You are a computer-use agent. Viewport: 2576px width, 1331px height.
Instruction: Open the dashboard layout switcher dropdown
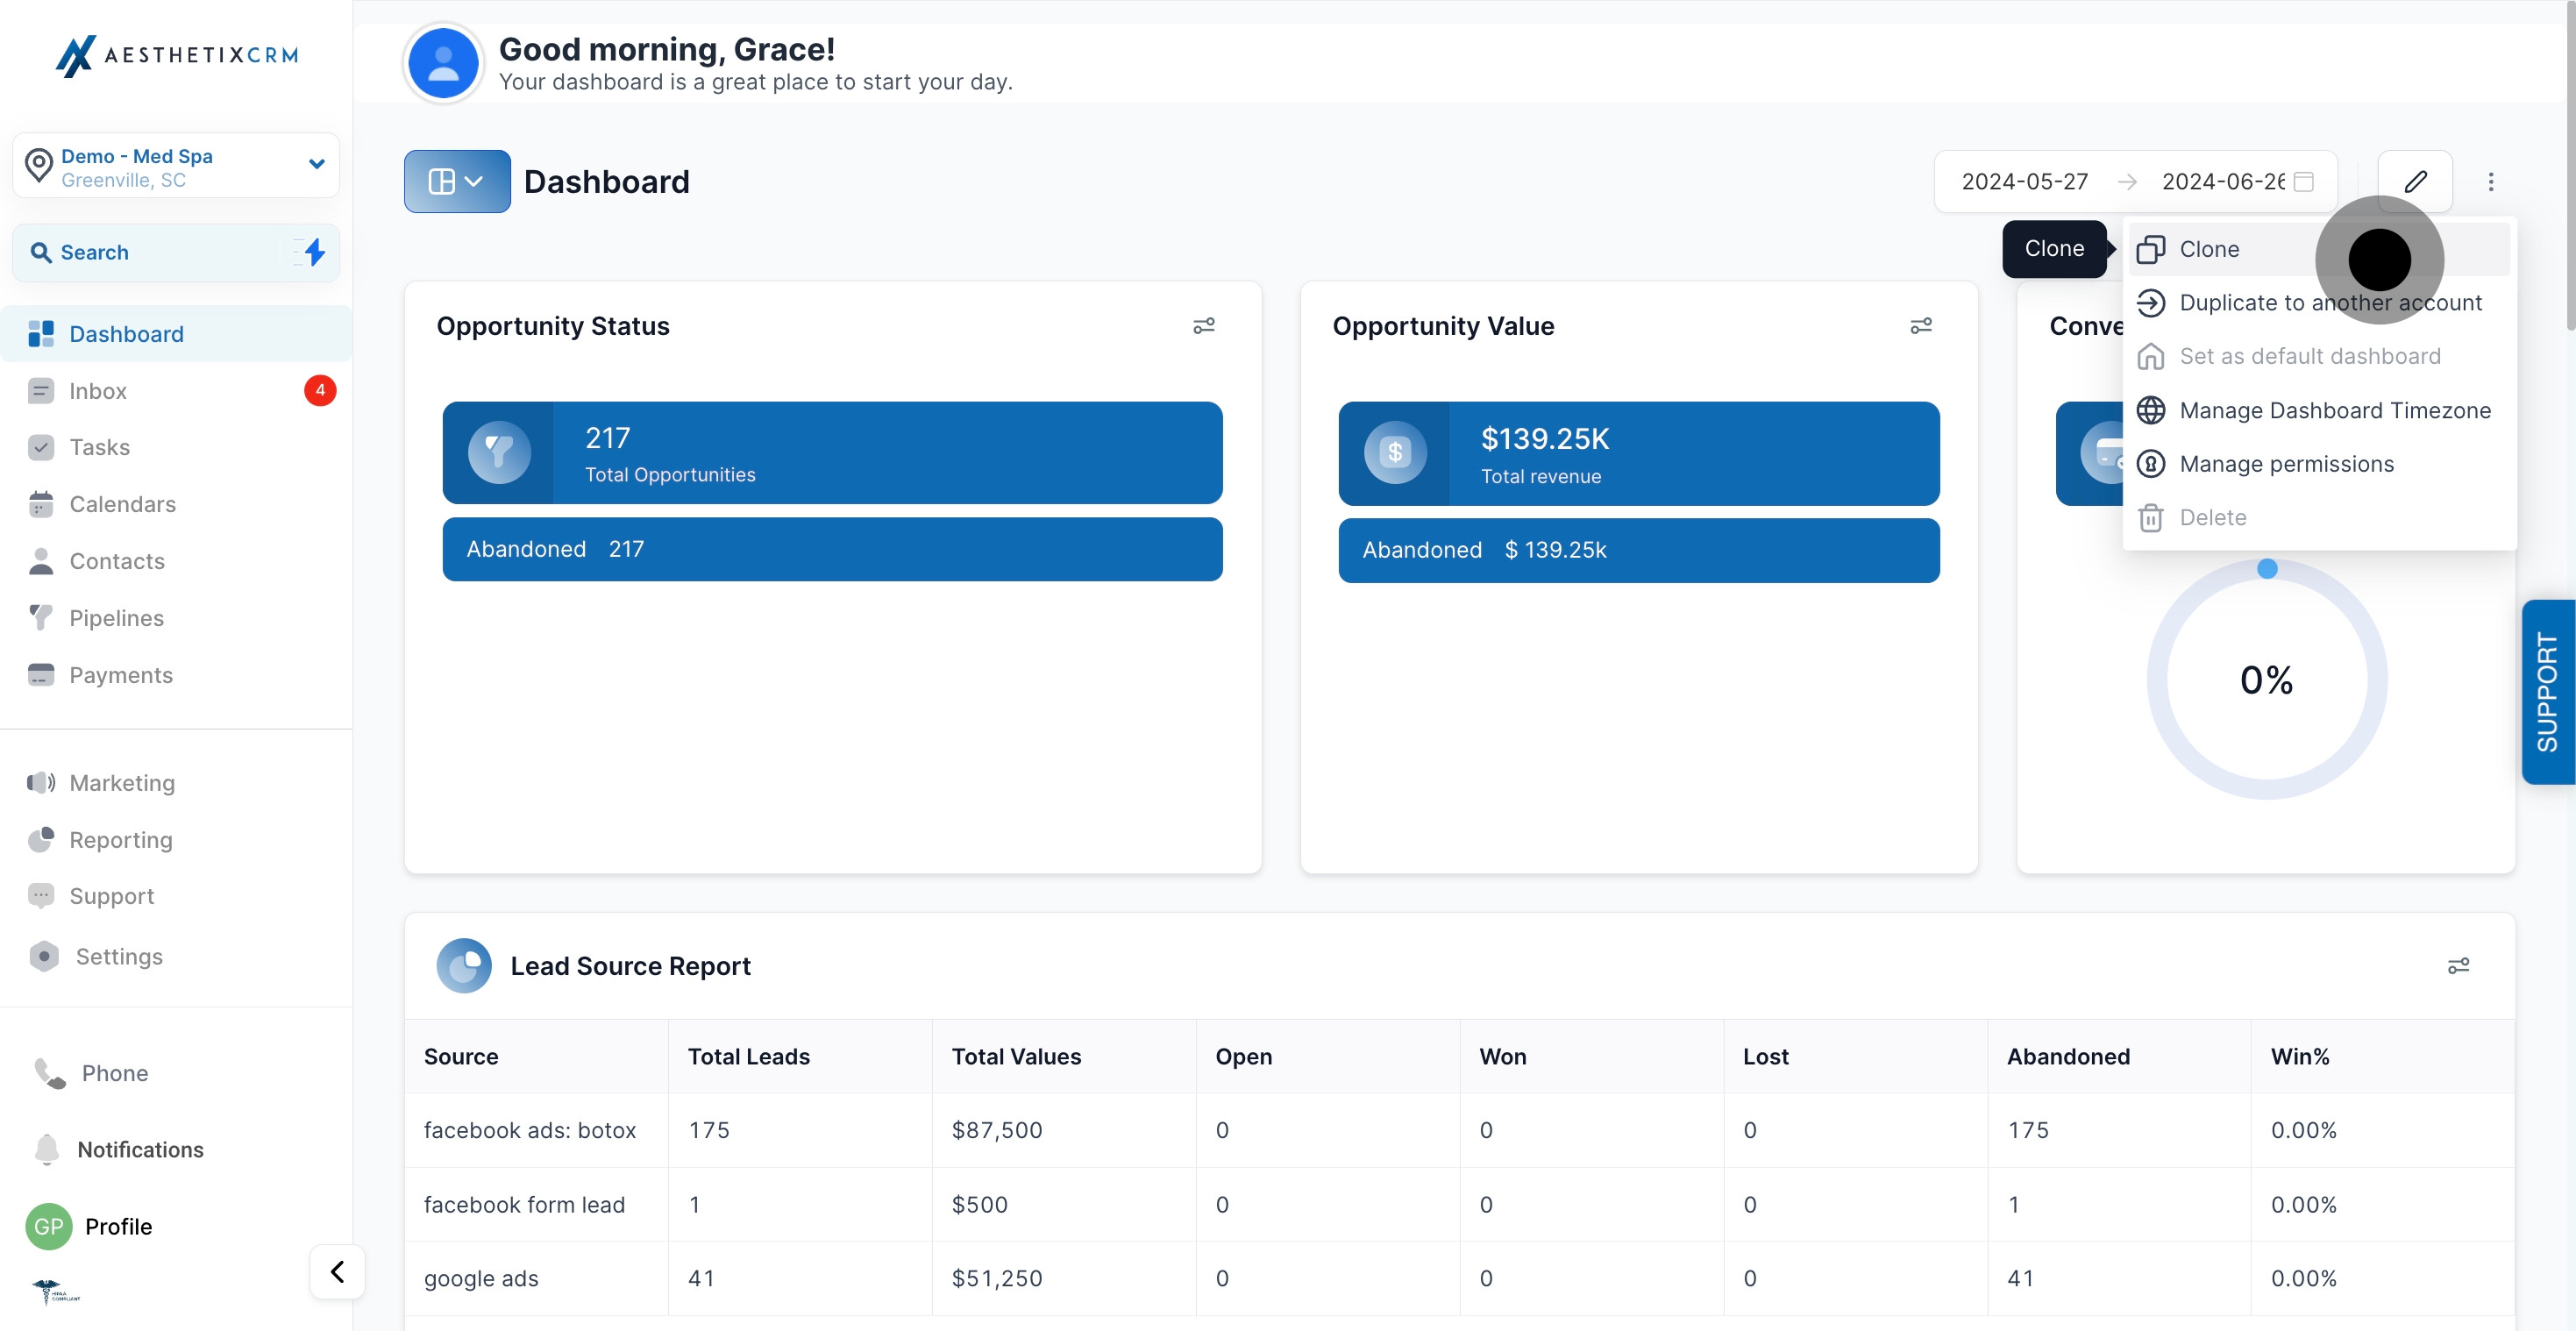coord(457,181)
